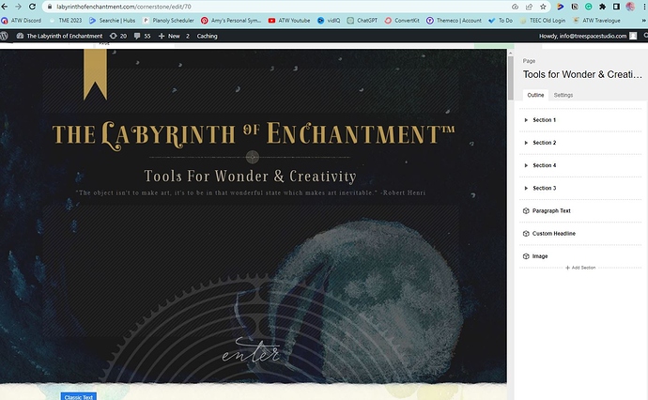Click the user avatar in admin bar
This screenshot has height=400, width=648.
coord(633,36)
